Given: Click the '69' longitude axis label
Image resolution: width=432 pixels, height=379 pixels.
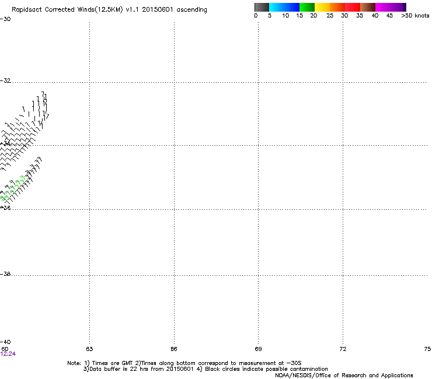Looking at the screenshot, I should [x=258, y=349].
